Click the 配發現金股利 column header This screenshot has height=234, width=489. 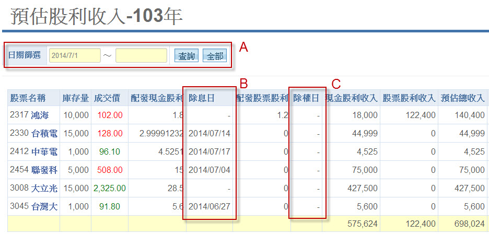tap(157, 98)
